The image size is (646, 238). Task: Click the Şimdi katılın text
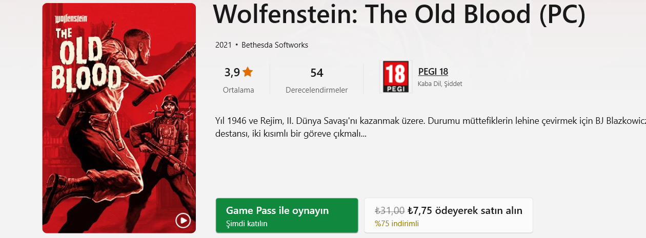[247, 224]
